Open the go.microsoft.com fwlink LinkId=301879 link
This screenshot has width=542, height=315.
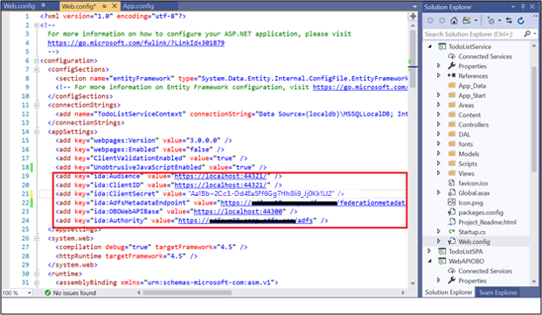coord(135,43)
